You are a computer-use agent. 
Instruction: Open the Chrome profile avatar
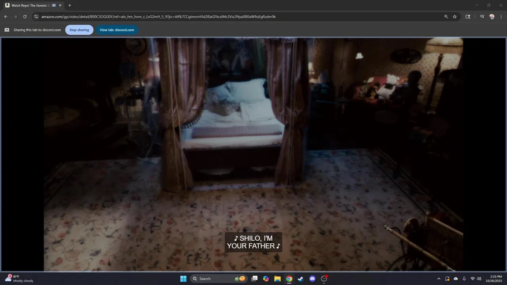[492, 17]
